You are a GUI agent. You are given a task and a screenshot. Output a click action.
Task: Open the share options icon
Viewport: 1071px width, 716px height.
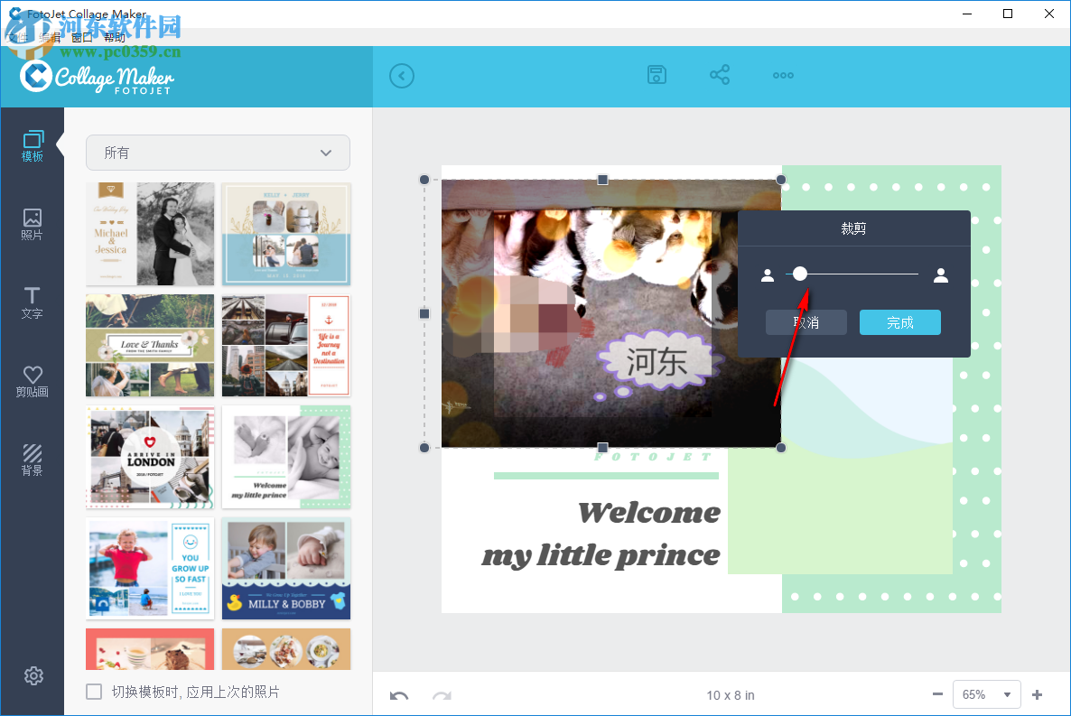720,75
